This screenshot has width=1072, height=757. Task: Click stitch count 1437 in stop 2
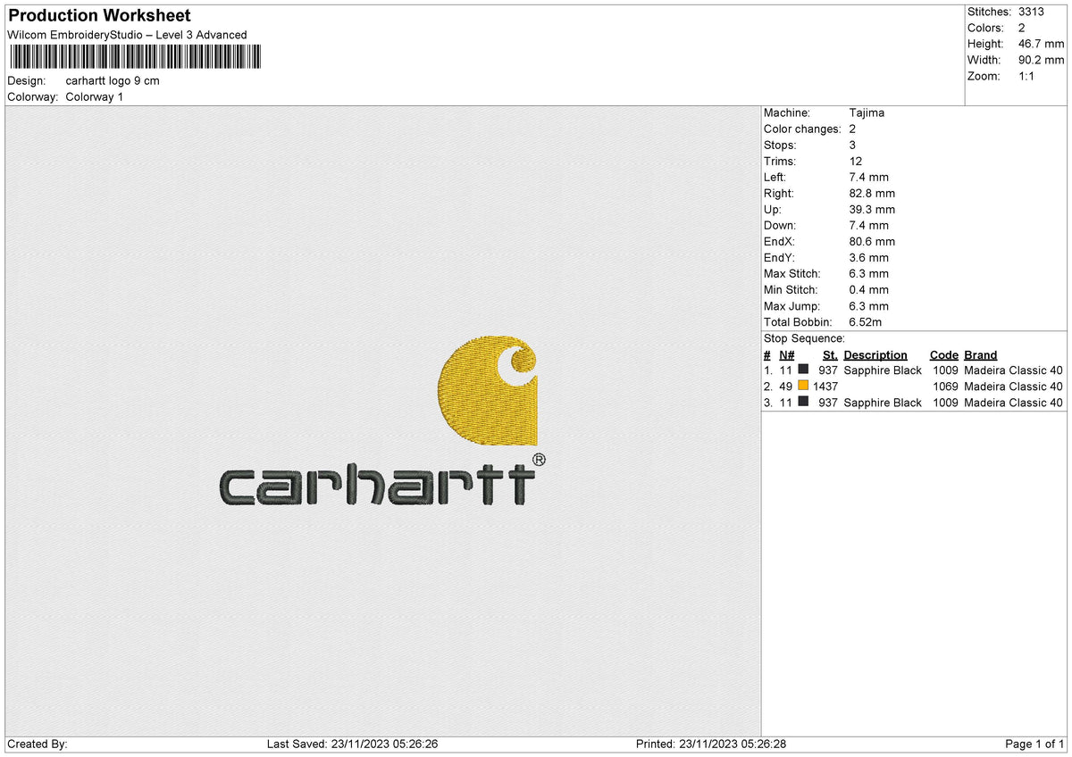coord(825,387)
